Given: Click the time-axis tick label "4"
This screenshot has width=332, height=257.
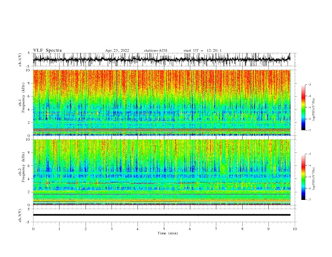Looking at the screenshot, I should coord(137,229).
